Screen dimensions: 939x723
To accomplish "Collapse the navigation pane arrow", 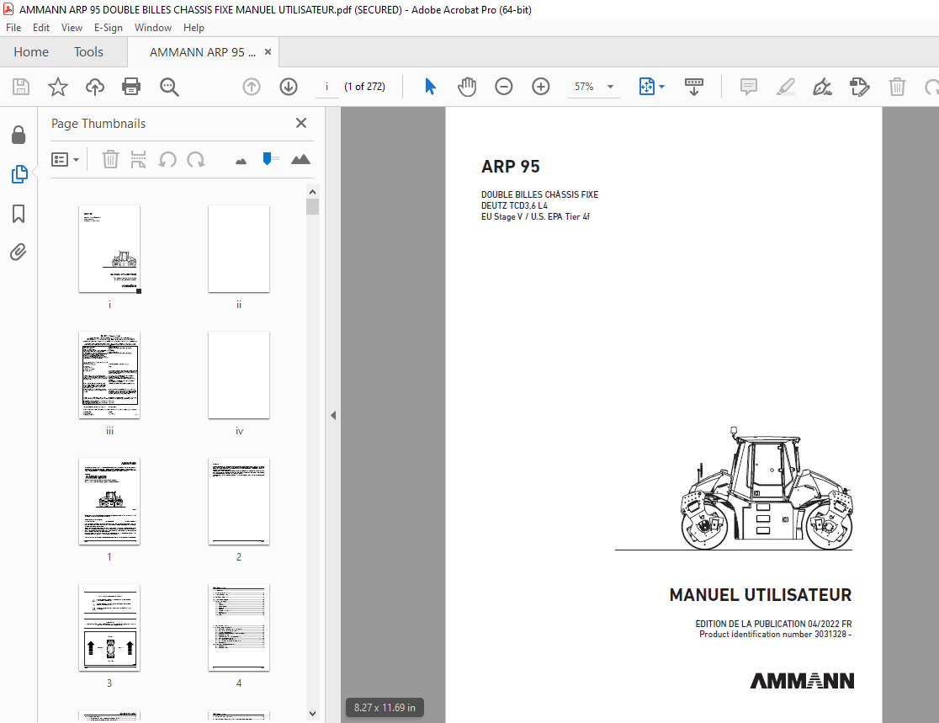I will [x=333, y=415].
